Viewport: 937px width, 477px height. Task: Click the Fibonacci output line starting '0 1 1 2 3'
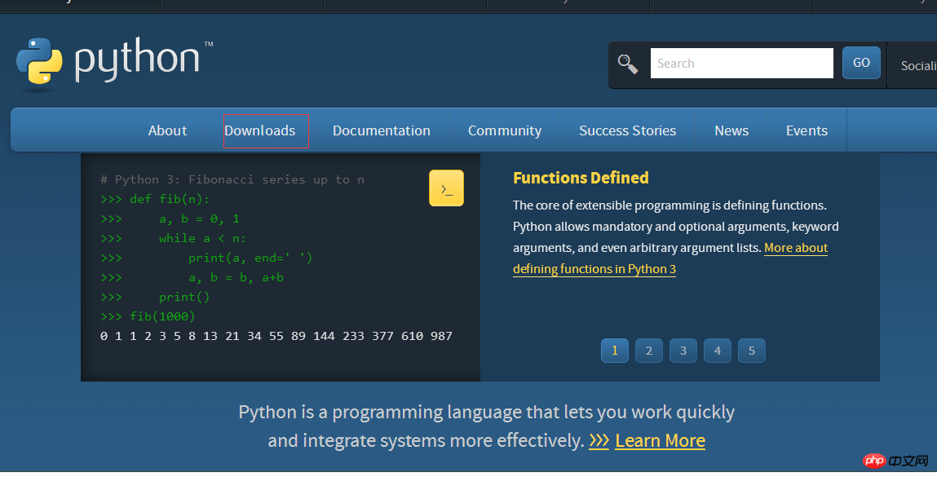276,336
